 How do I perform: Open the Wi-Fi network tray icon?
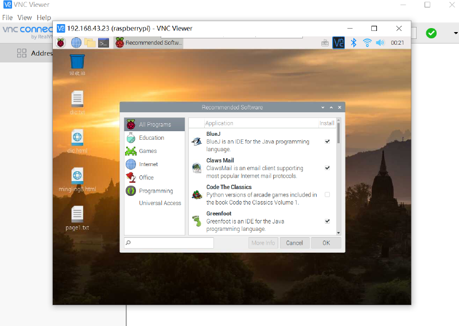[367, 42]
